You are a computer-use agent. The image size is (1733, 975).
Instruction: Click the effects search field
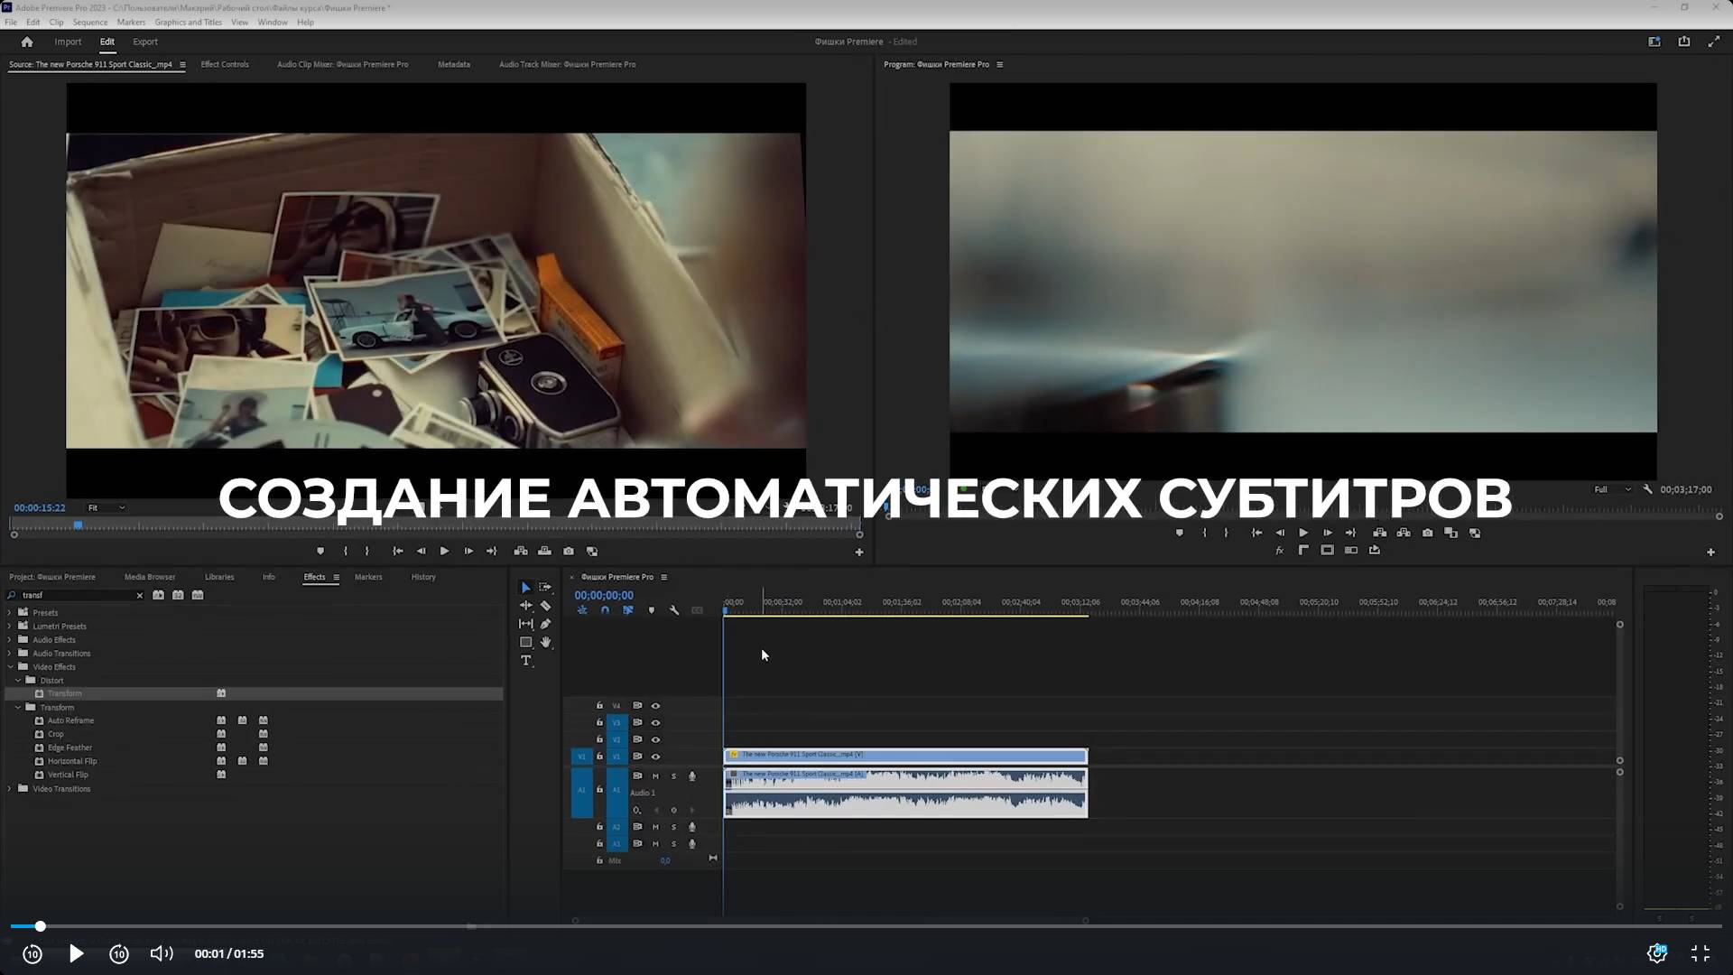pos(77,596)
